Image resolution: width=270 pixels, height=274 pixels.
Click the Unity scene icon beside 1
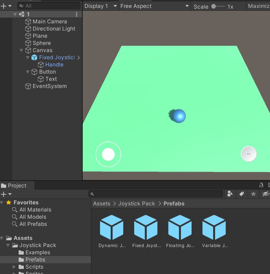[22, 14]
